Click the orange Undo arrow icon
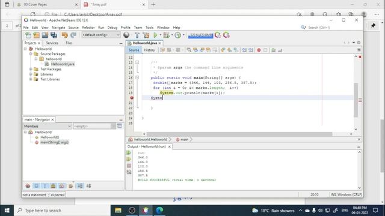The width and height of the screenshot is (385, 216). click(x=64, y=35)
